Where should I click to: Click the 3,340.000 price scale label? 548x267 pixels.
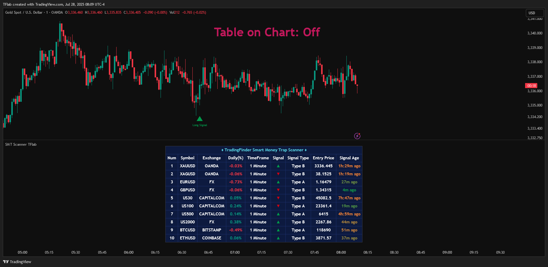point(535,33)
